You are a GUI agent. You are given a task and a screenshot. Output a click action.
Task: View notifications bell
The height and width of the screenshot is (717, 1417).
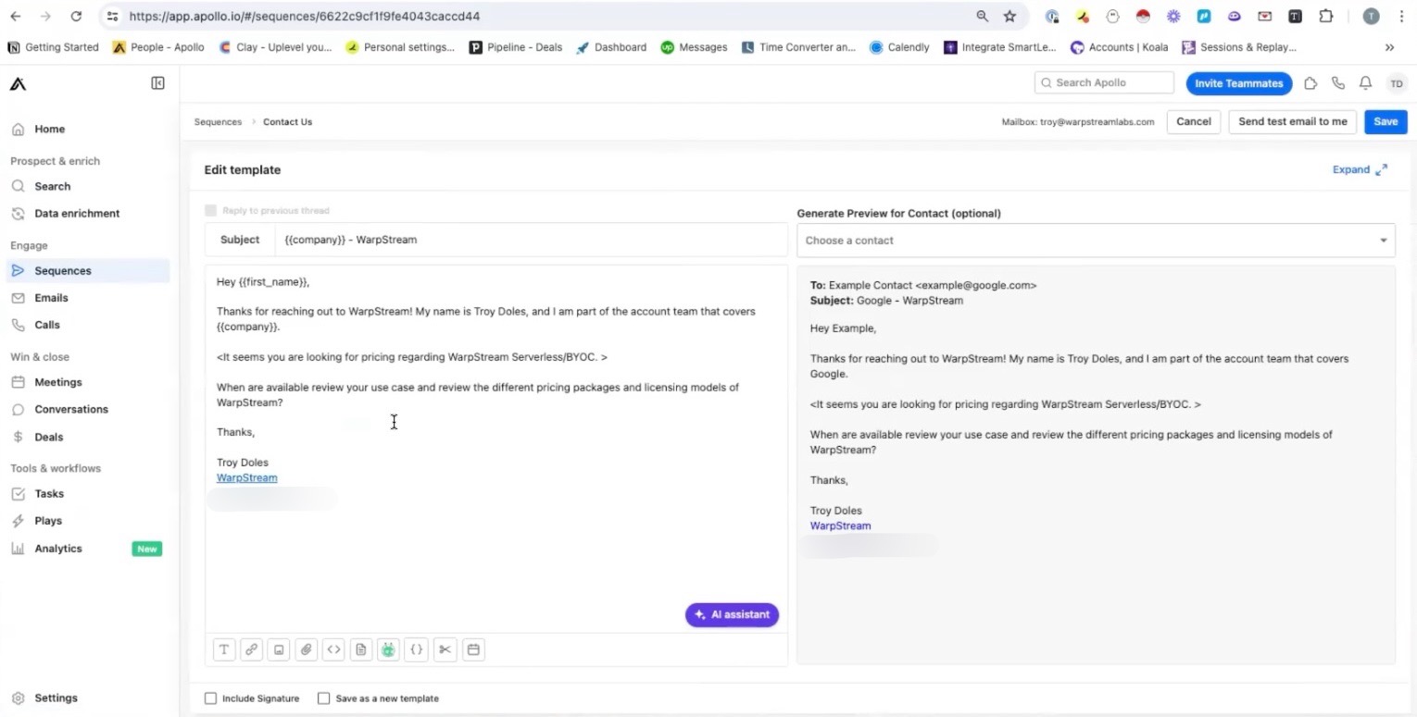(x=1365, y=83)
